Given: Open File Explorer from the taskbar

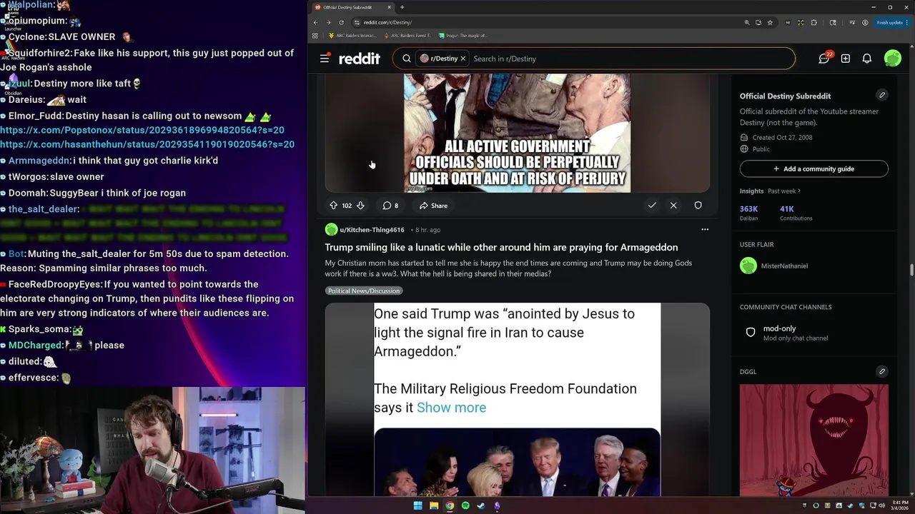Looking at the screenshot, I should [434, 505].
